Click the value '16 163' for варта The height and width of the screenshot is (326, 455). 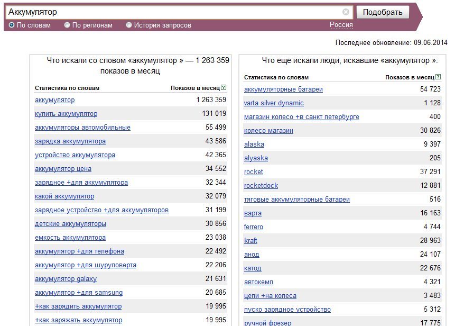[430, 213]
